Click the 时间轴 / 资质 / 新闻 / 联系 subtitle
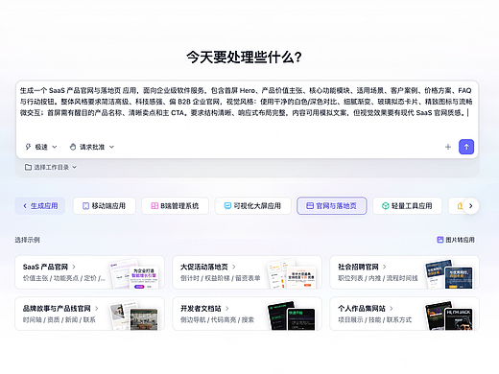The height and width of the screenshot is (374, 499). click(x=59, y=320)
